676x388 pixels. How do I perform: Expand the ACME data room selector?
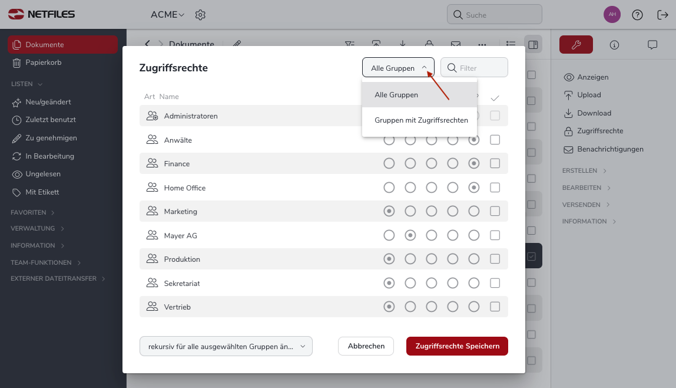coord(167,15)
